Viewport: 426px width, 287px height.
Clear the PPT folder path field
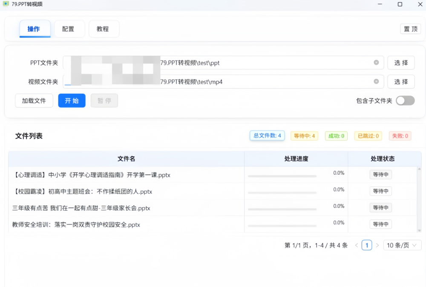pyautogui.click(x=376, y=63)
